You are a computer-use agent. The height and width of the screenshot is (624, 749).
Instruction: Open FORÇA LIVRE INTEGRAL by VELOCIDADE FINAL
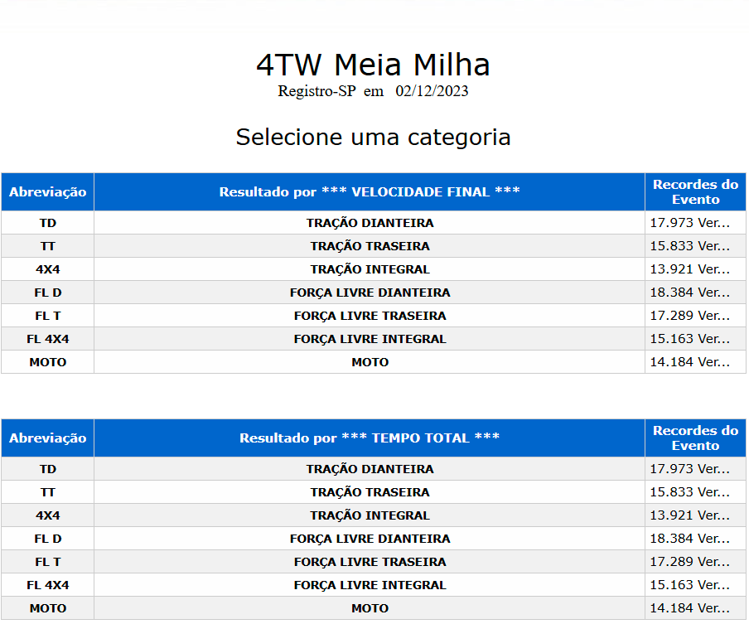pos(370,339)
